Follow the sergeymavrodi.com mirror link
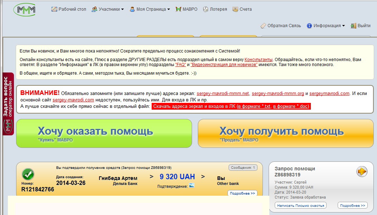377x215 pixels. coord(329,93)
